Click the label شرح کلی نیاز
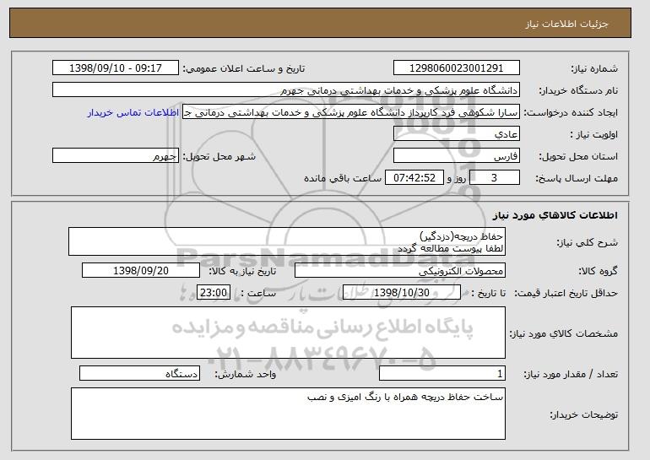Image resolution: width=650 pixels, height=460 pixels. coord(587,243)
